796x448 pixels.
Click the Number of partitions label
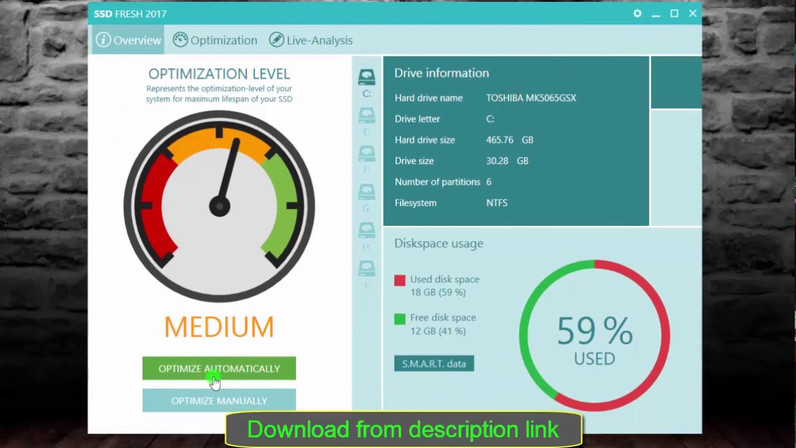[x=438, y=182]
